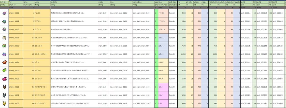Select the bodySize column header
Screen dimensions: 286x108
coord(173,2)
